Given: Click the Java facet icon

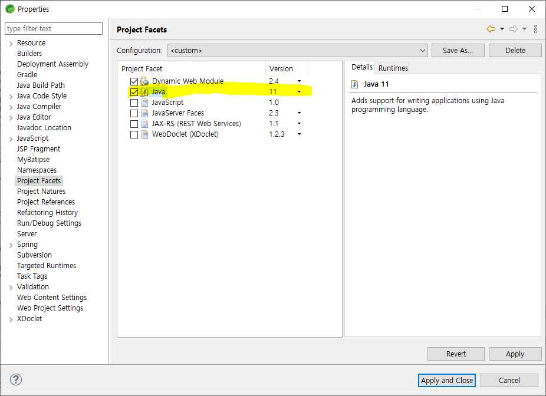Looking at the screenshot, I should click(x=144, y=92).
